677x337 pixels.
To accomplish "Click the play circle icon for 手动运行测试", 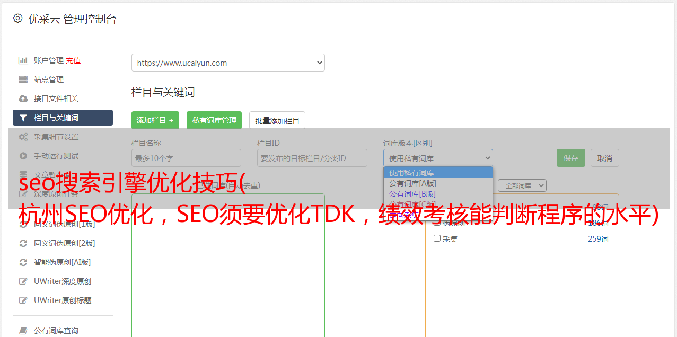I will [23, 156].
